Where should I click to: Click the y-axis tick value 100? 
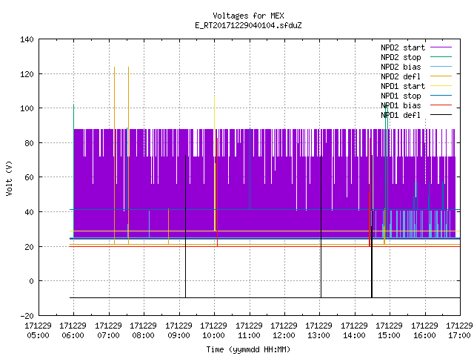point(27,108)
